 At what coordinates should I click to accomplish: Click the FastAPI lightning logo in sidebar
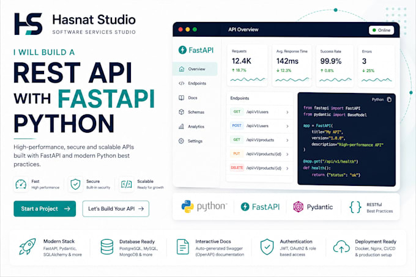[x=182, y=50]
